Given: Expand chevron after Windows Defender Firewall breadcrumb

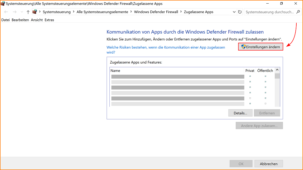Looking at the screenshot, I should coord(181,12).
